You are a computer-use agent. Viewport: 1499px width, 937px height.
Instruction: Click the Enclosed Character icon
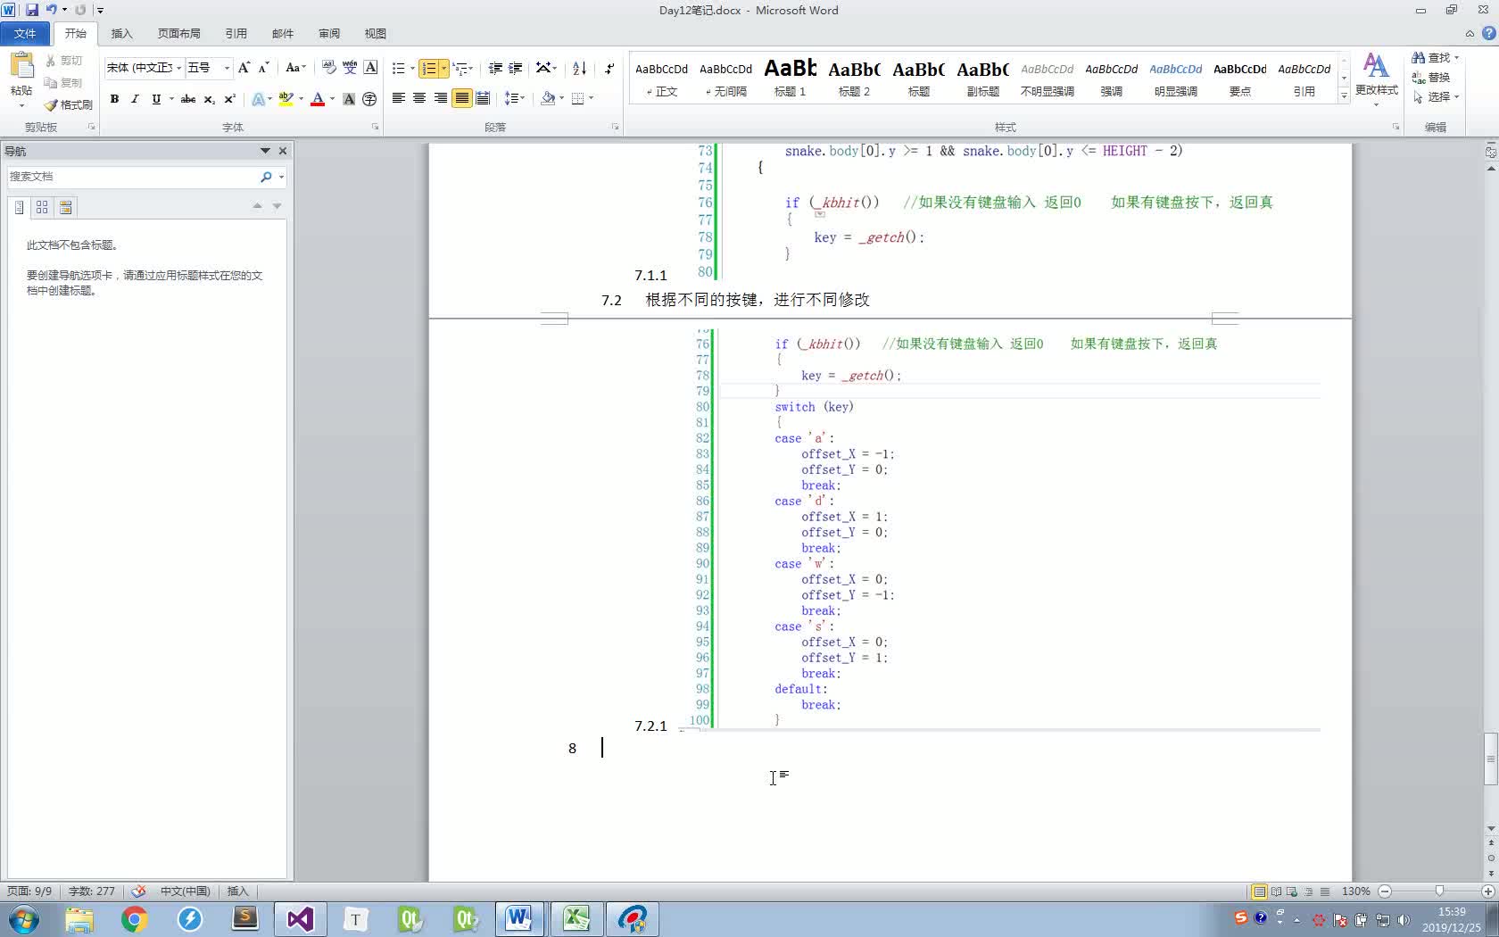coord(369,99)
